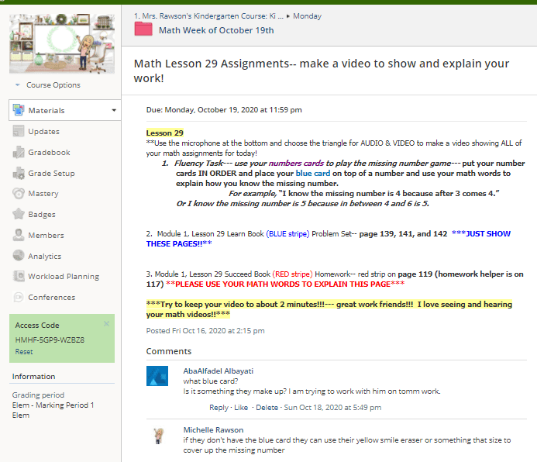Open Workload Planning

click(x=64, y=277)
